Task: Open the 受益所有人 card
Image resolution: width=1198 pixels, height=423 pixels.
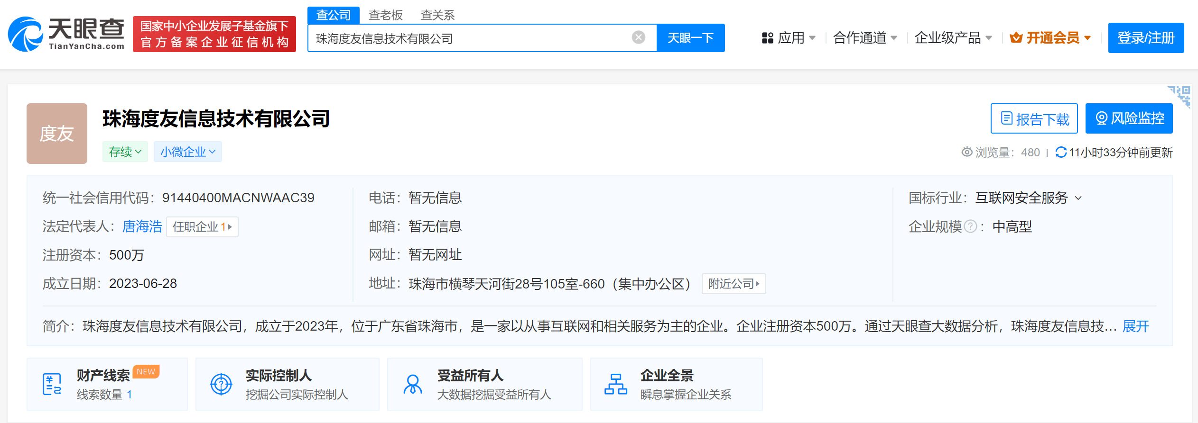Action: point(485,384)
